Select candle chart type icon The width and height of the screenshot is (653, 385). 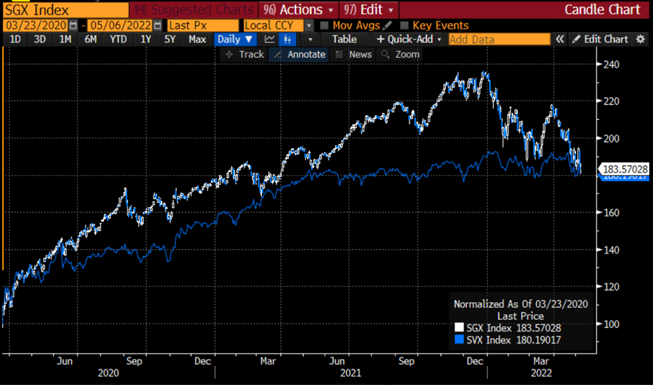(287, 39)
